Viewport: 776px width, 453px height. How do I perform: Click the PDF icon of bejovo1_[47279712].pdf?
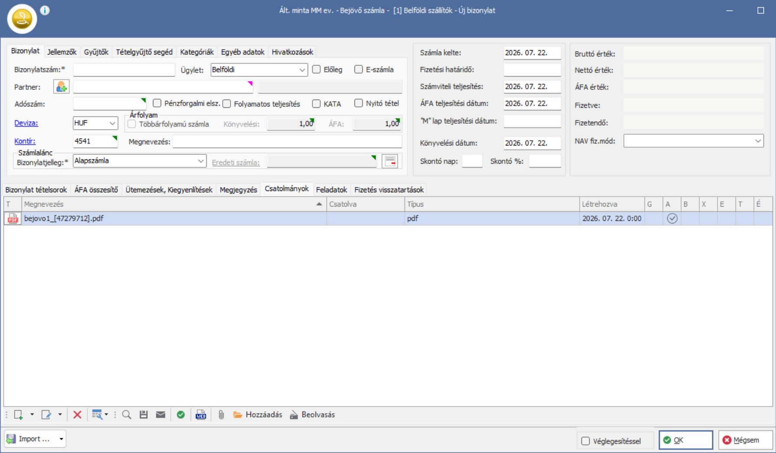pos(13,219)
